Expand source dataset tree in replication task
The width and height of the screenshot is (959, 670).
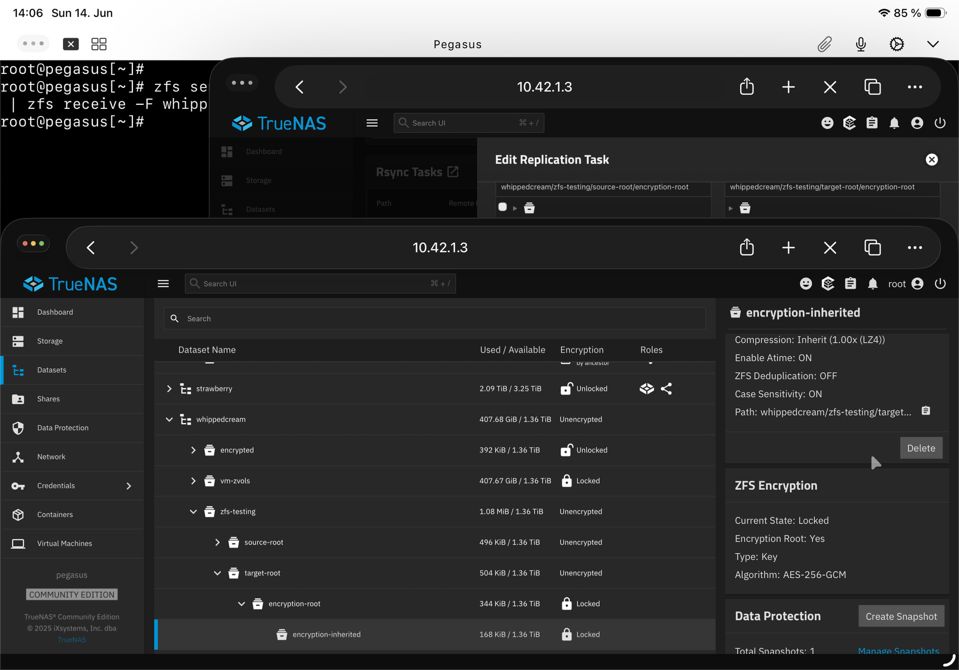pyautogui.click(x=515, y=208)
